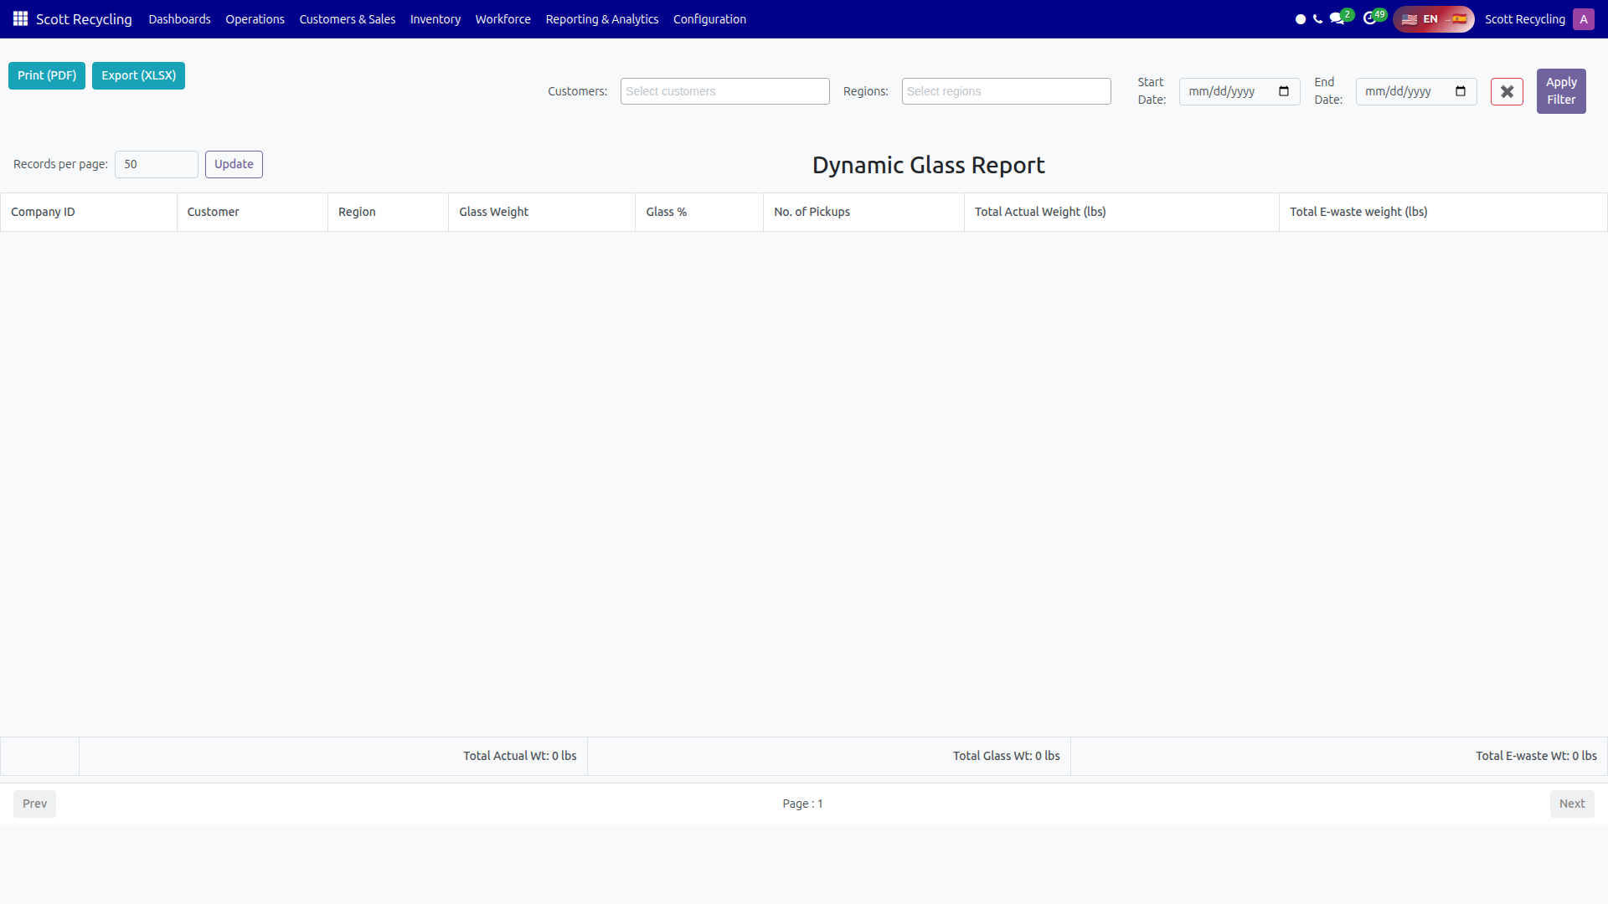Open the phone call icon
Image resolution: width=1608 pixels, height=904 pixels.
pos(1318,18)
